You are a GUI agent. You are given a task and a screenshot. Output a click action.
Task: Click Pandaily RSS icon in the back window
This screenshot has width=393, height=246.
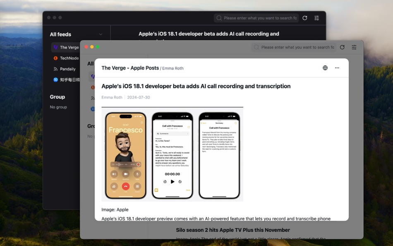click(56, 69)
